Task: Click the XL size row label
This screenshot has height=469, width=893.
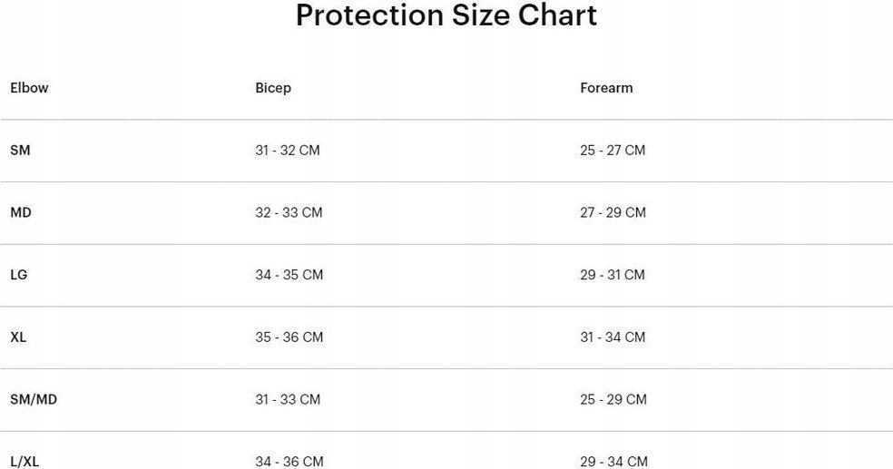Action: (x=18, y=337)
